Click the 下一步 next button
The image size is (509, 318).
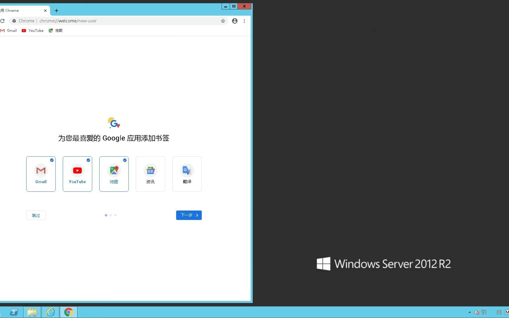(x=189, y=215)
